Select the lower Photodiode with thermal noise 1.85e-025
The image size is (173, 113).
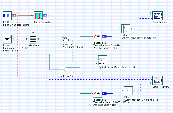[97, 93]
